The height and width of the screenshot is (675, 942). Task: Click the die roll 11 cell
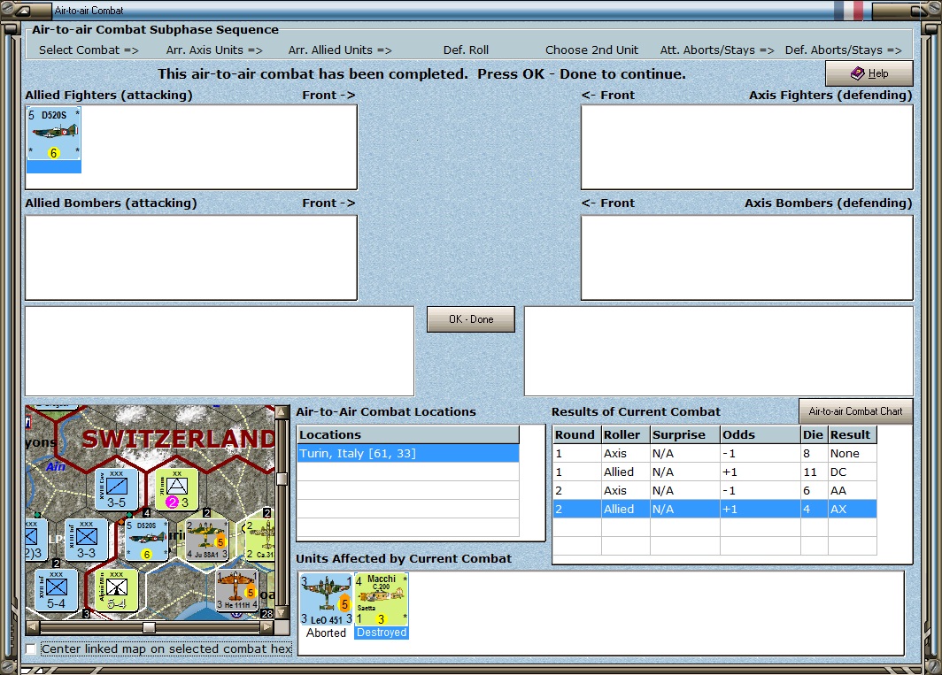pos(814,472)
